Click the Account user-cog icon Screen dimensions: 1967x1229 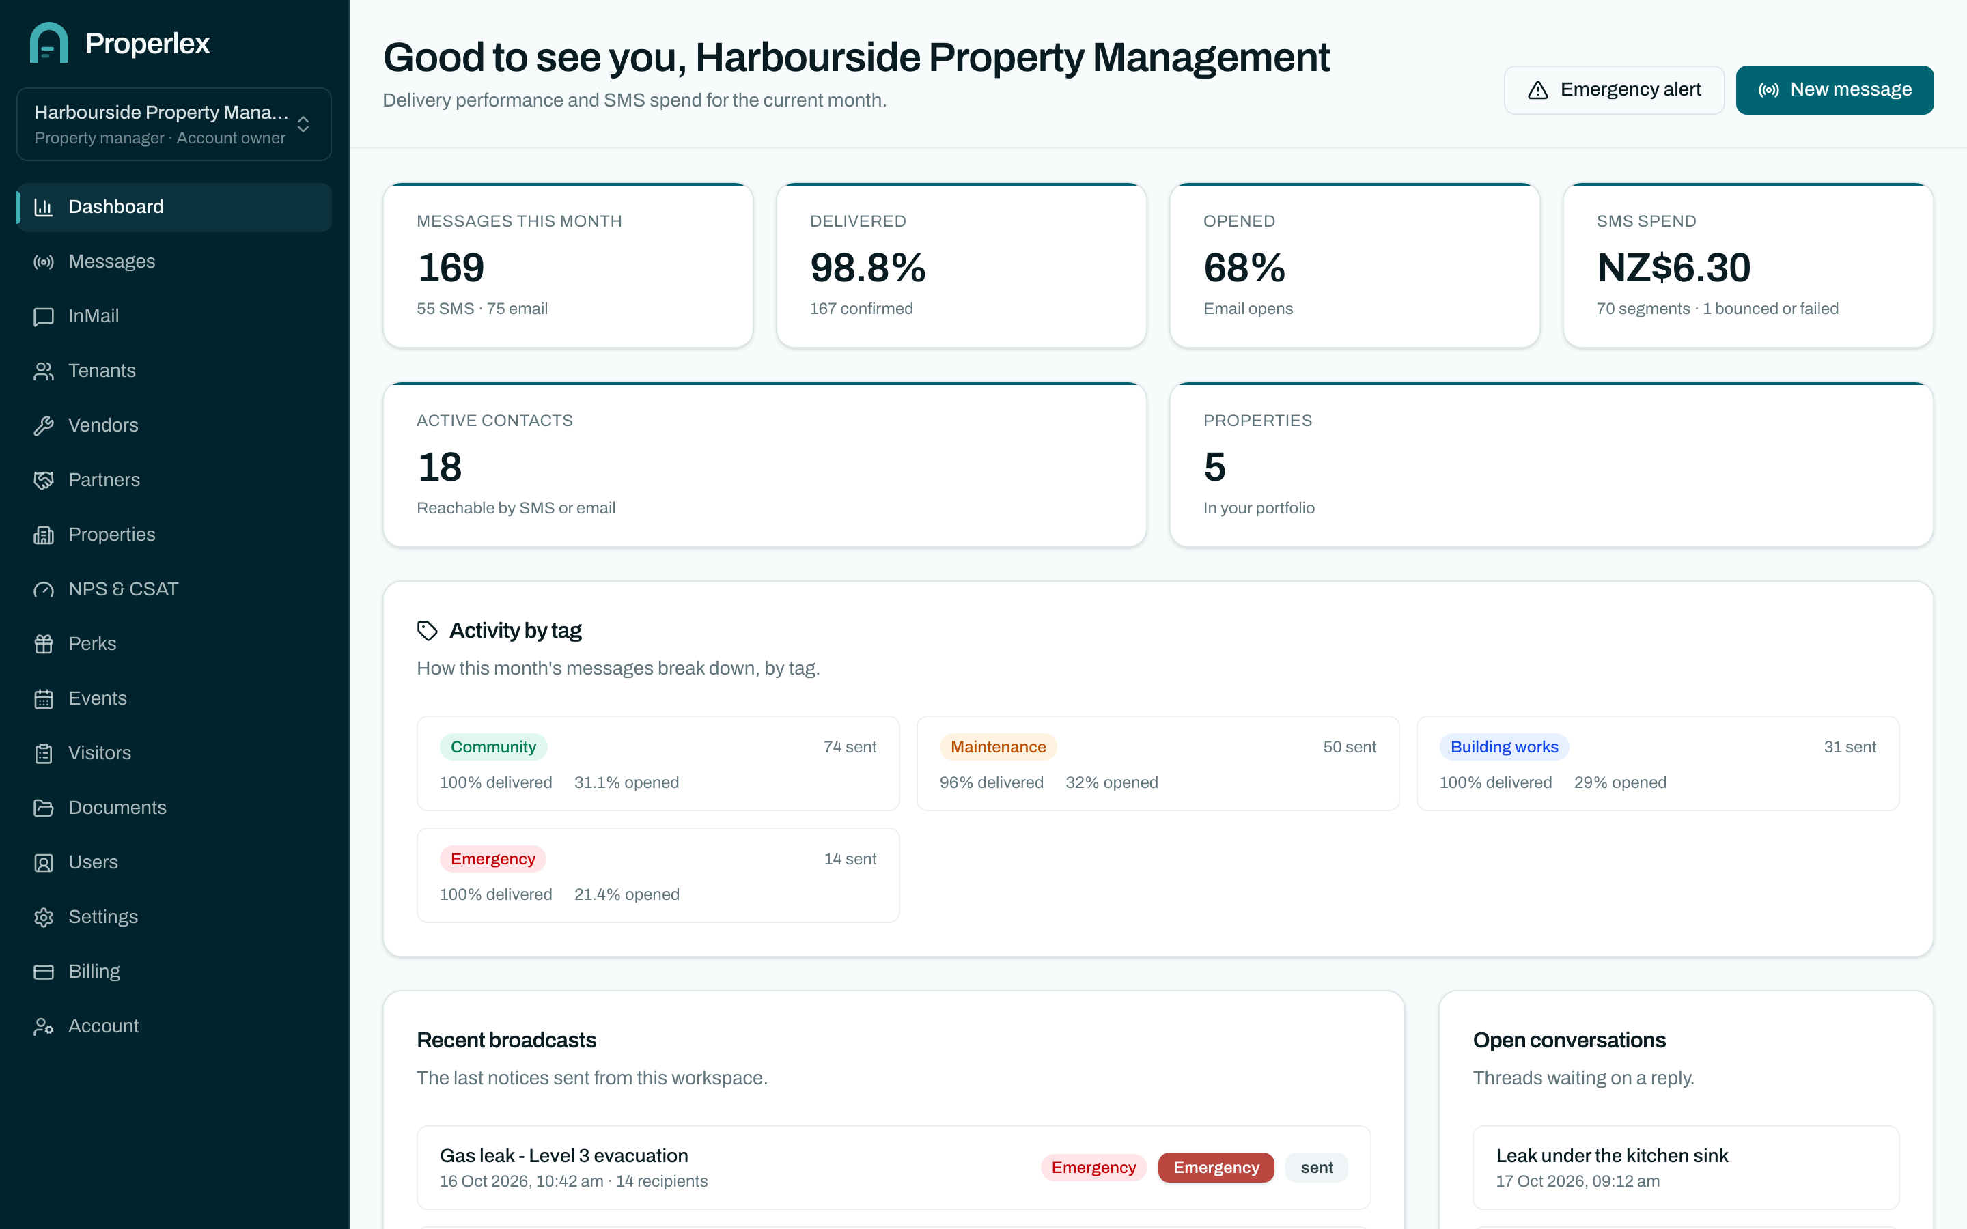coord(44,1026)
